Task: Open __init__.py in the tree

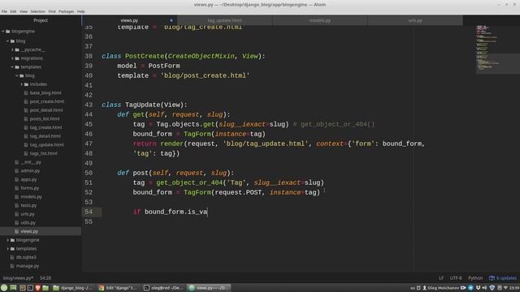Action: point(31,162)
